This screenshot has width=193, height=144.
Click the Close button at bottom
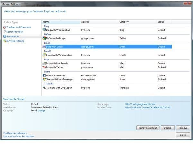tap(183, 135)
